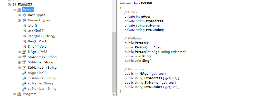Collapse the Person class node
The width and height of the screenshot is (258, 96).
click(x=14, y=10)
